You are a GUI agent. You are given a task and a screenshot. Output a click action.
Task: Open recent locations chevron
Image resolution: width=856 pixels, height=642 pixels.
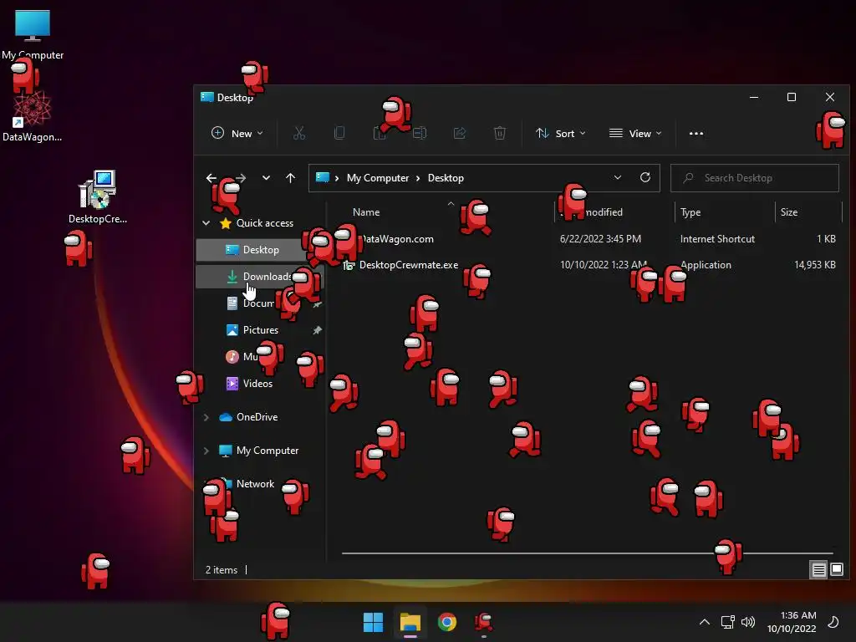point(266,178)
